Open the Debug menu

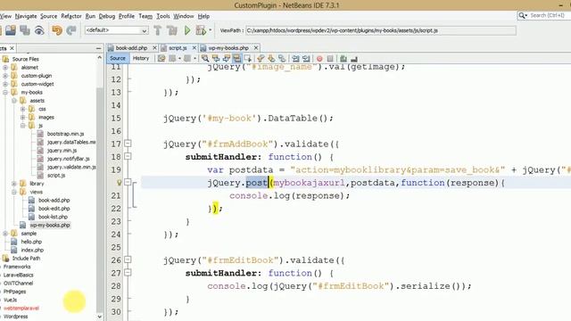107,16
